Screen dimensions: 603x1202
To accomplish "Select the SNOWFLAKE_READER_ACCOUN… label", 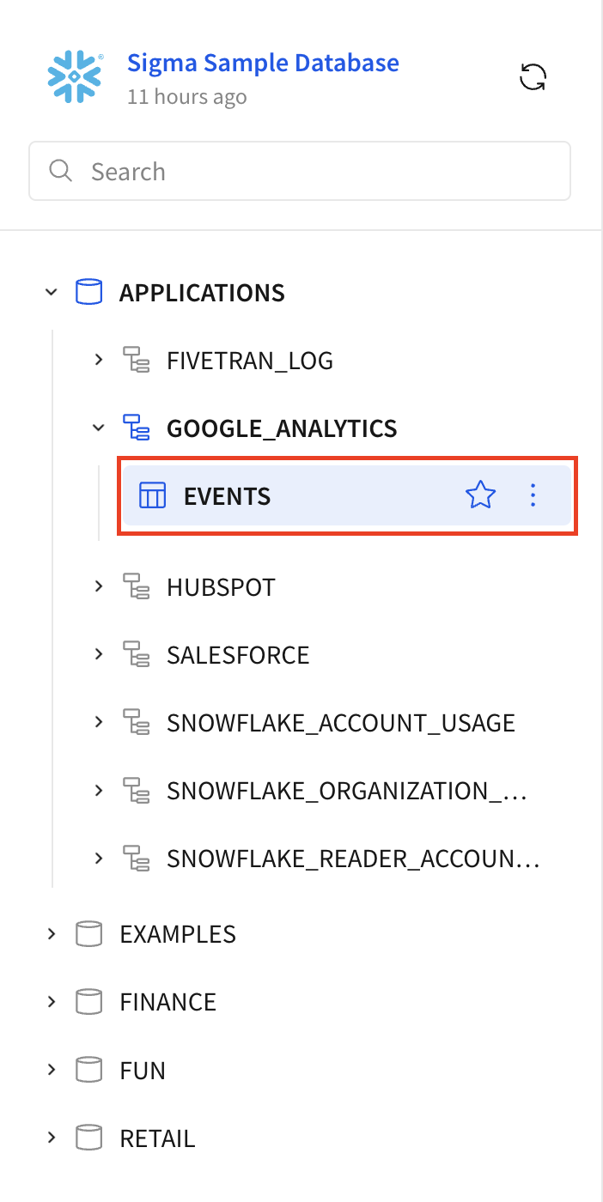I will [353, 859].
